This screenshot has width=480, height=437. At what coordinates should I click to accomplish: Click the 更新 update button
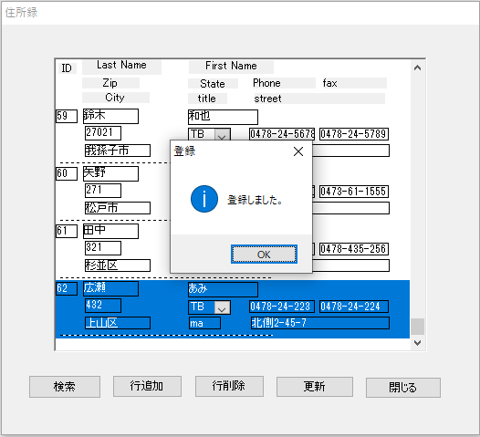click(315, 387)
